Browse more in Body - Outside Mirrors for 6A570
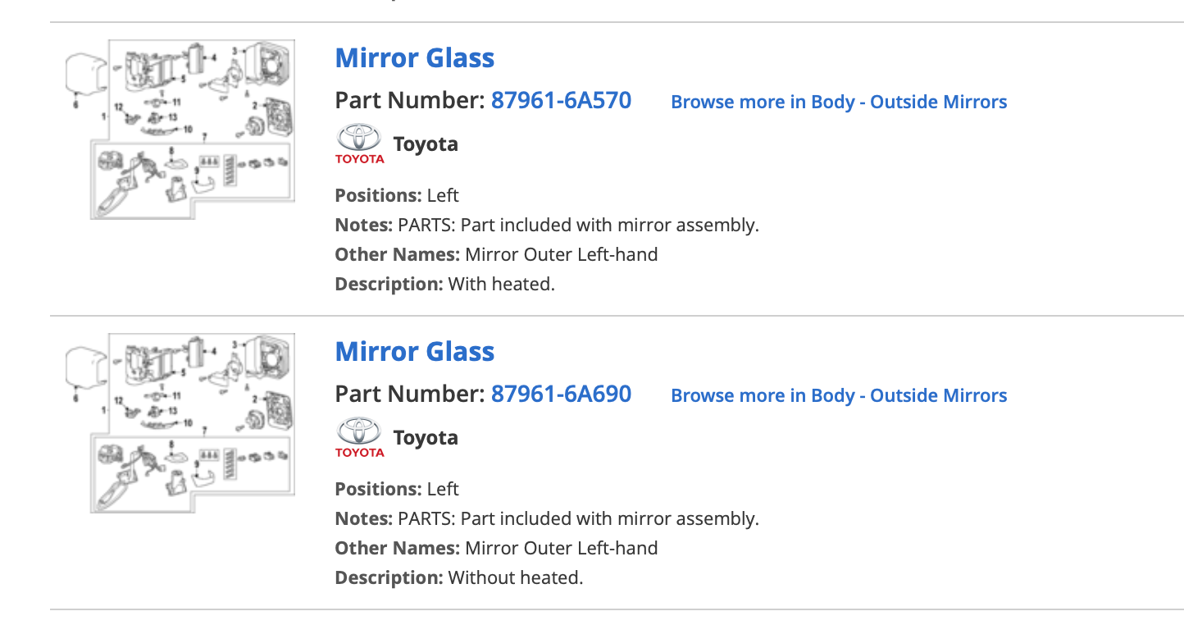1184x625 pixels. coord(839,102)
